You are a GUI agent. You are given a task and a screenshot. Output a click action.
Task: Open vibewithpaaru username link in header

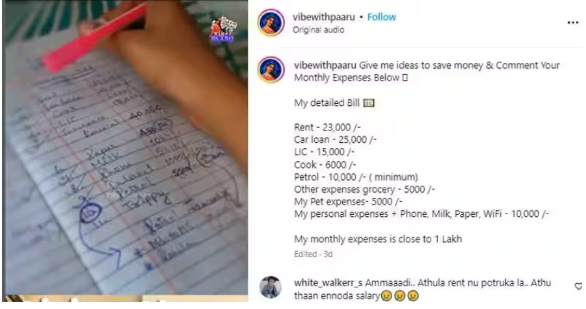[x=324, y=17]
